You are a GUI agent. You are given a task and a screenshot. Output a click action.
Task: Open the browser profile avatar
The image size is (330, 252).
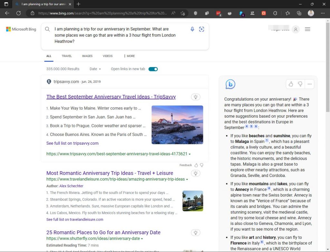tap(311, 13)
